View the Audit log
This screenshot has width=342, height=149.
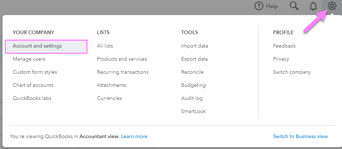pos(192,98)
